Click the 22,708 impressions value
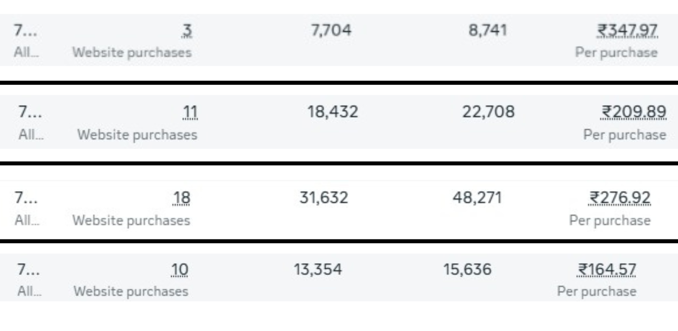 click(488, 112)
